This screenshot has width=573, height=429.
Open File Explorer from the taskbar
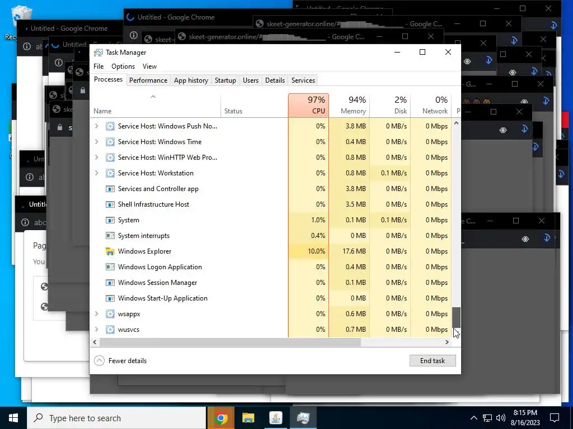(x=248, y=418)
